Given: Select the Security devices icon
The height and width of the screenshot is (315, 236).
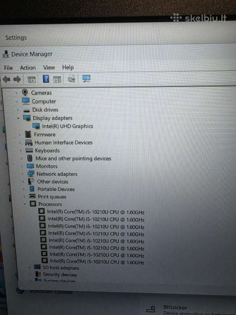Looking at the screenshot, I should [38, 274].
